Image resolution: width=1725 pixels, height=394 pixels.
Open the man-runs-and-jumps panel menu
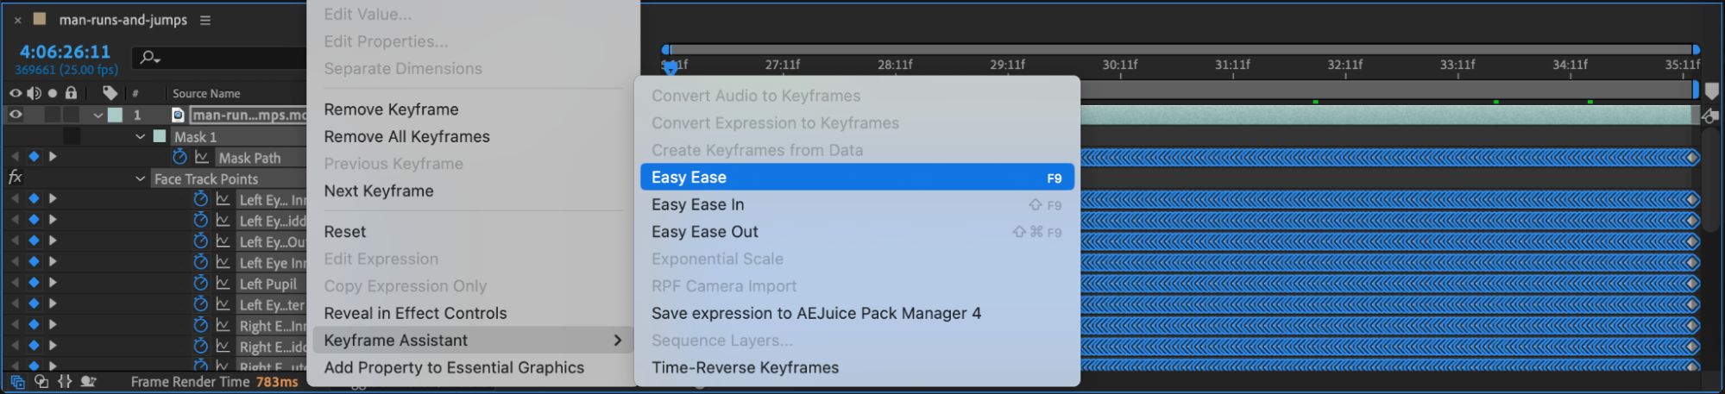(x=205, y=20)
